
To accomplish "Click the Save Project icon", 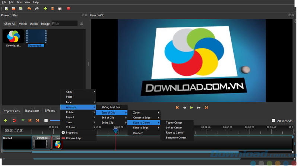I will click(21, 9).
